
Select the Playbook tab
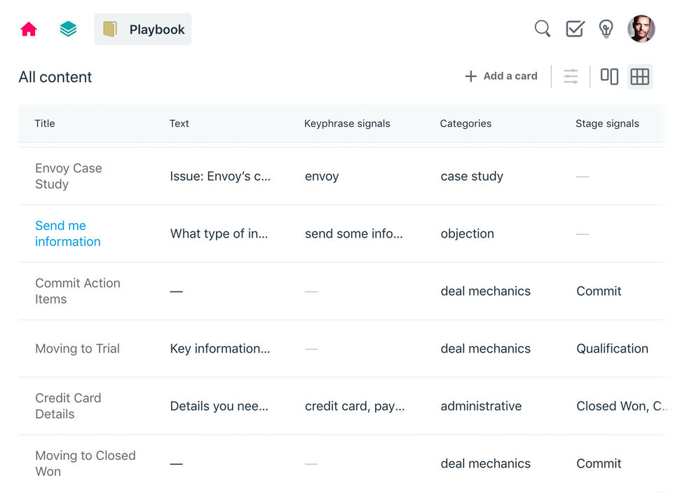click(143, 29)
